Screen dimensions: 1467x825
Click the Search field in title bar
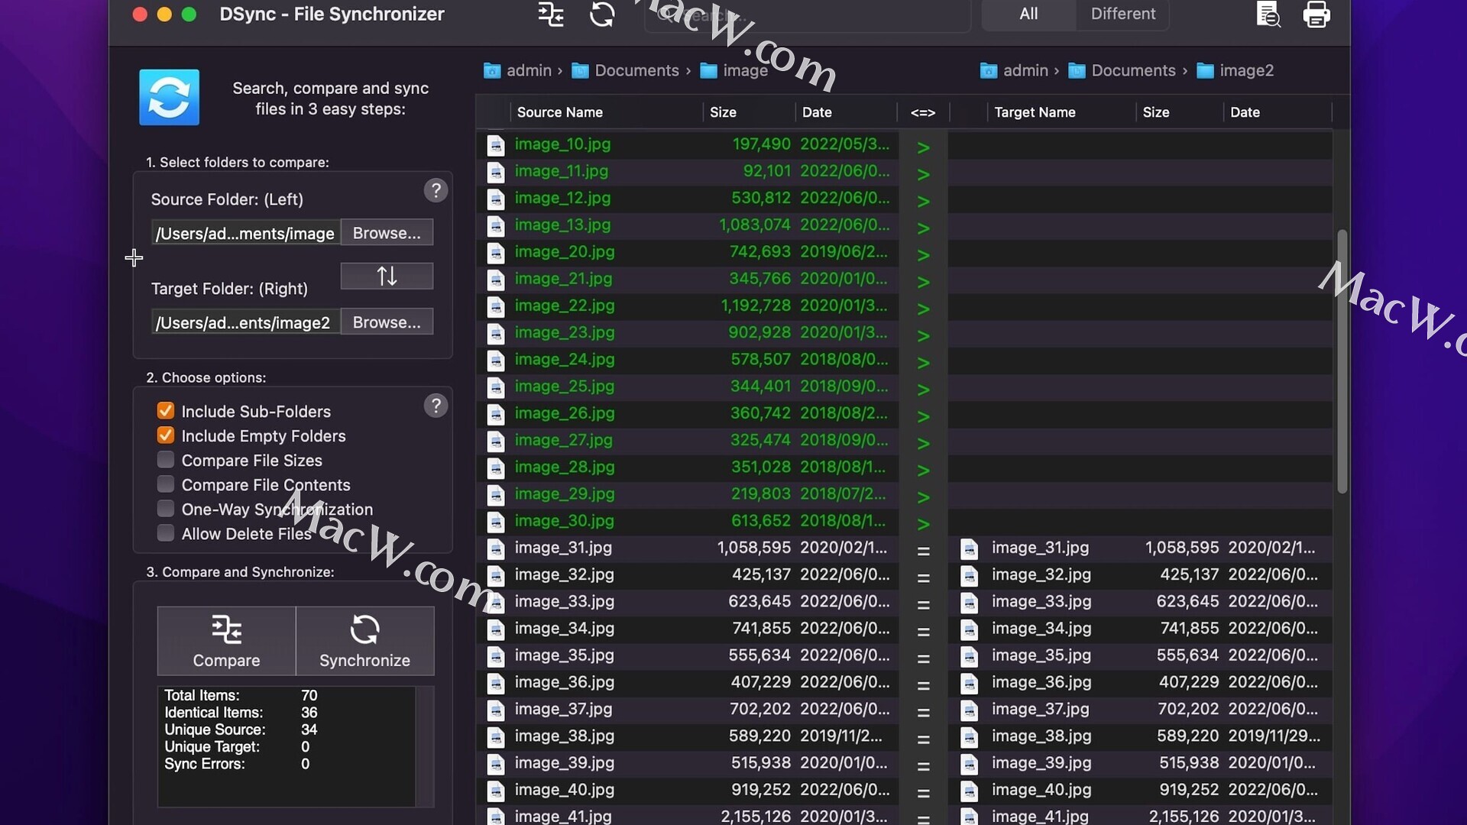tap(808, 15)
